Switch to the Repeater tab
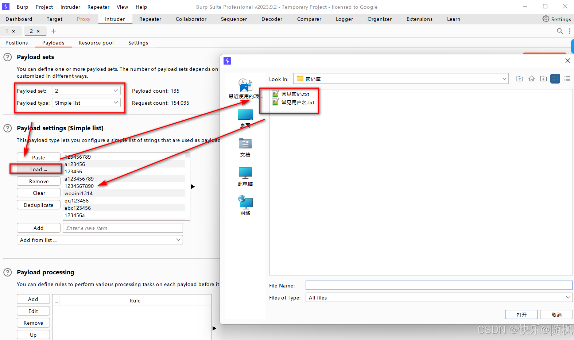 click(150, 19)
